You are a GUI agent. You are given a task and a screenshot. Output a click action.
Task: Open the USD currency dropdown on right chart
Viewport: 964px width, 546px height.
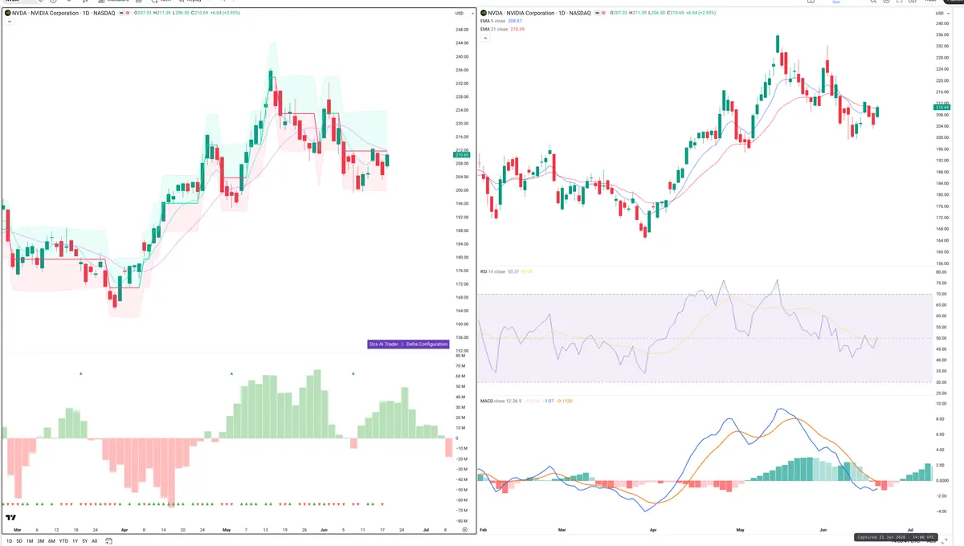tap(942, 14)
